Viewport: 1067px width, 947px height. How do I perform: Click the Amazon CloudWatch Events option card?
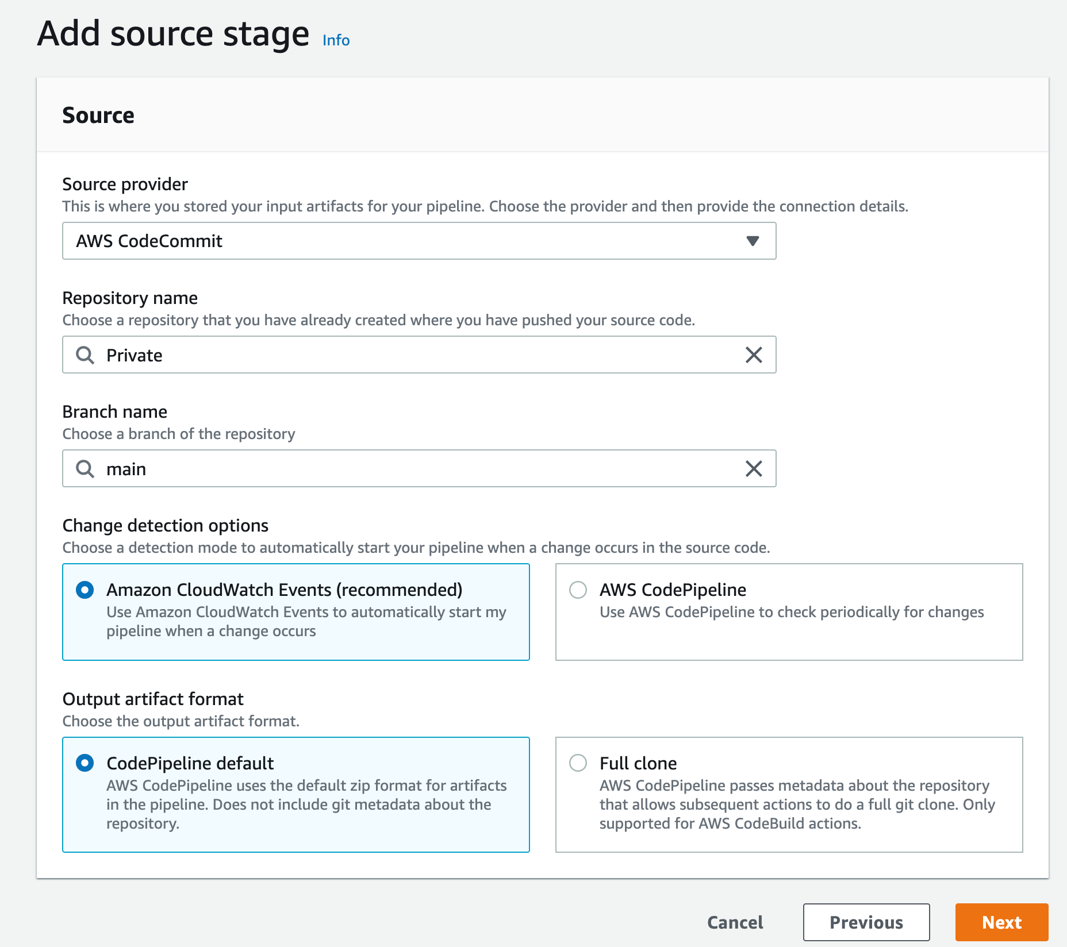pos(296,612)
